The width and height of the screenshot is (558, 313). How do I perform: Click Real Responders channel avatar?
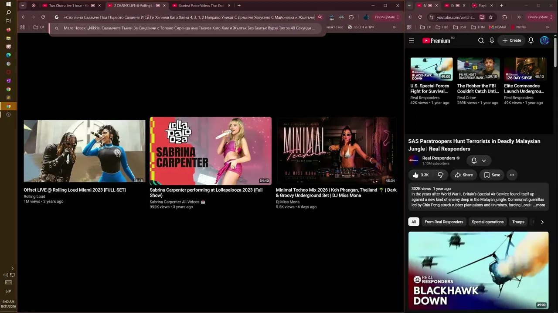click(x=414, y=160)
